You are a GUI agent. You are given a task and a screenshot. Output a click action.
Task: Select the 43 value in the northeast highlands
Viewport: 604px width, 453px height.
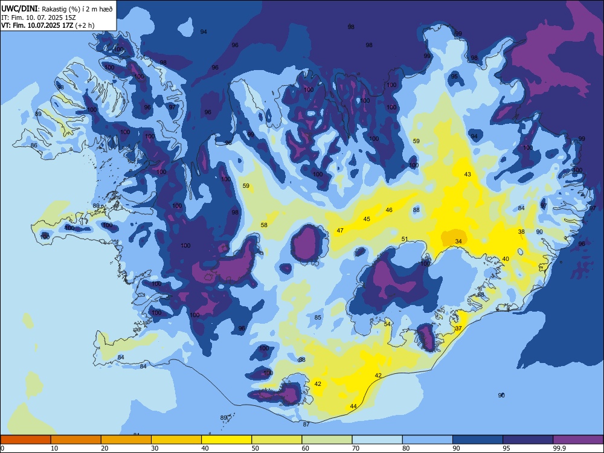467,174
